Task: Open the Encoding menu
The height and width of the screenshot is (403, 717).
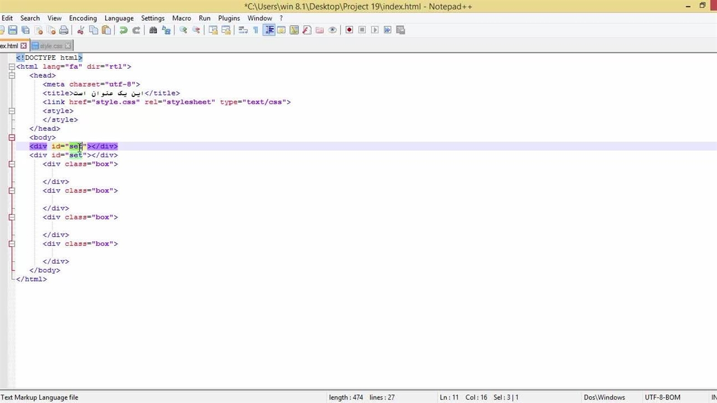Action: (83, 18)
